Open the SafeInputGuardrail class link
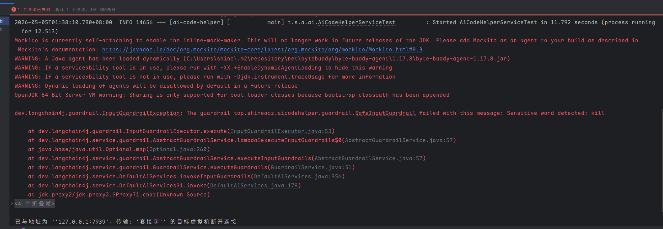The height and width of the screenshot is (229, 663). pyautogui.click(x=385, y=113)
